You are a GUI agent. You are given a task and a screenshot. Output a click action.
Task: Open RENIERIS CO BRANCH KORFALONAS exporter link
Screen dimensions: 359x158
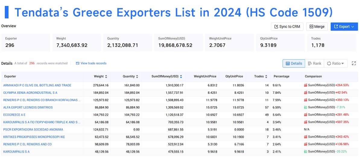tap(42, 100)
